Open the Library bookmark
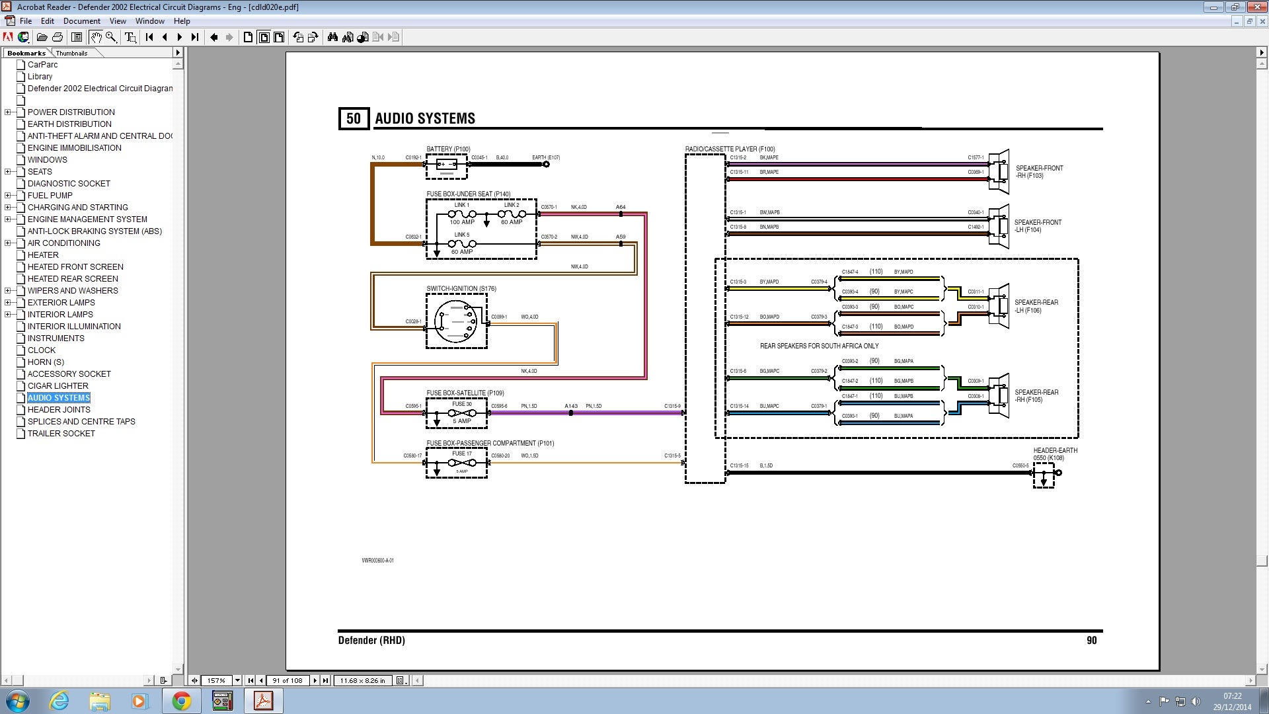The height and width of the screenshot is (714, 1269). [x=40, y=77]
